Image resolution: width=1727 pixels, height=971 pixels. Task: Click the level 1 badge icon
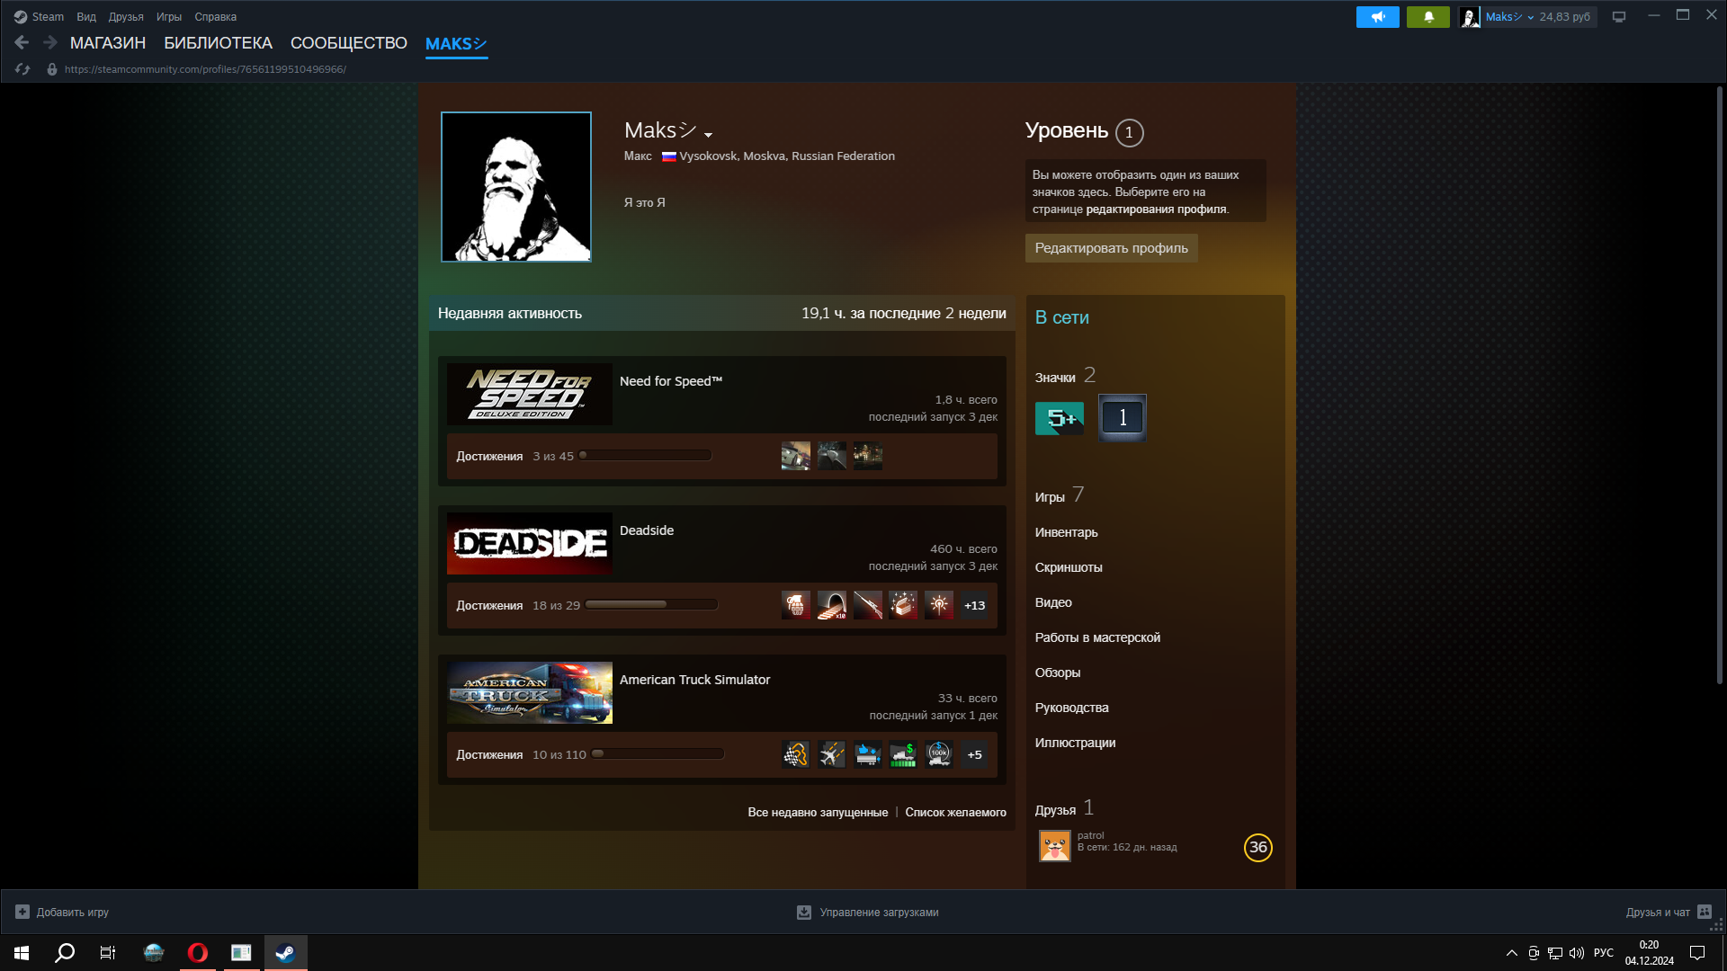click(1122, 417)
